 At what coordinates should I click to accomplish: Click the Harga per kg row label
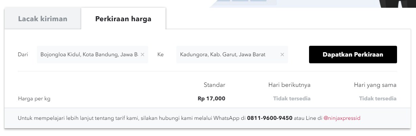[34, 99]
